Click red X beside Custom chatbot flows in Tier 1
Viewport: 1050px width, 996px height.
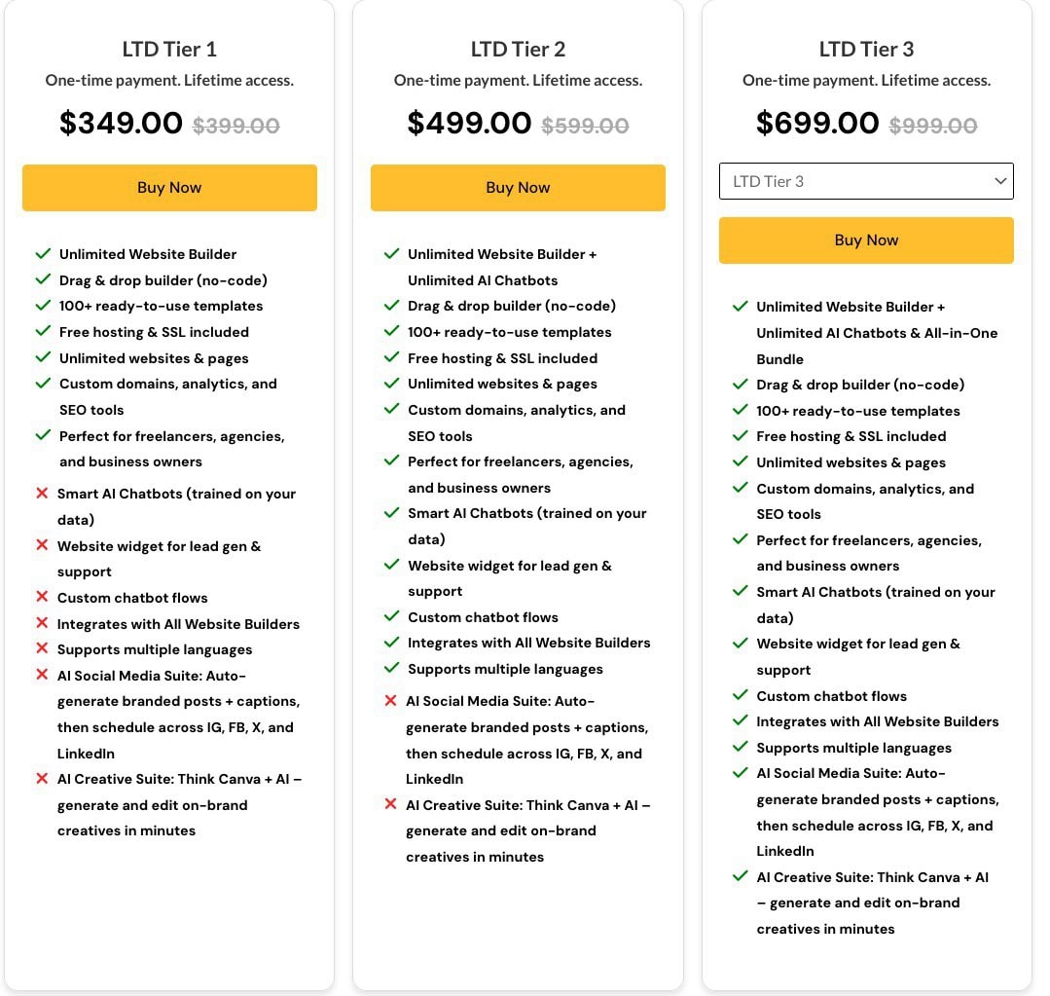click(42, 597)
